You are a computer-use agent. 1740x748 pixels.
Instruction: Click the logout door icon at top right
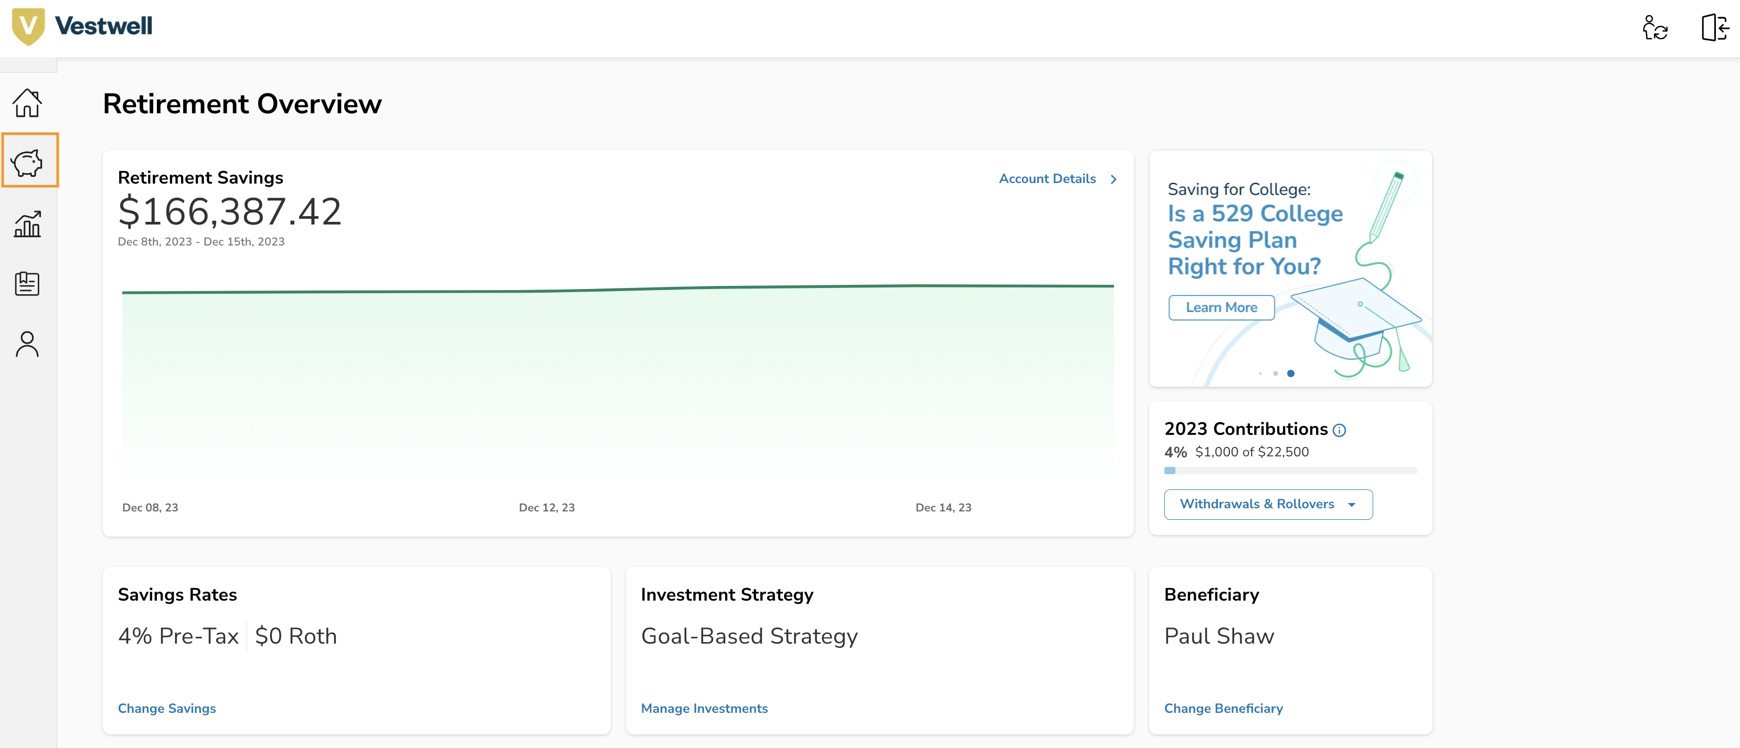pyautogui.click(x=1714, y=28)
